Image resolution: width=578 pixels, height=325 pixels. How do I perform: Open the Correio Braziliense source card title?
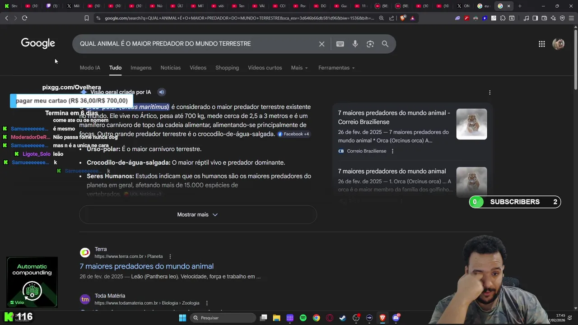point(394,117)
